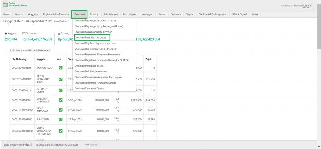Click User Online : 1 link
Screen dimensions: 321x149
62,22
